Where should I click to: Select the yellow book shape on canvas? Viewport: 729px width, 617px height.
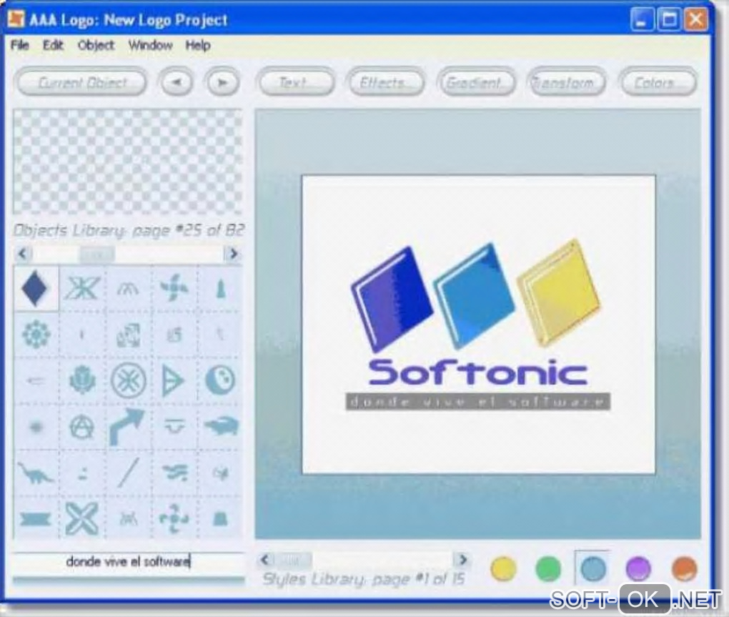click(x=558, y=293)
